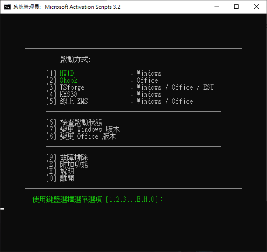Click the '[E] 附加功能' entry
267x252 pixels.
point(67,164)
